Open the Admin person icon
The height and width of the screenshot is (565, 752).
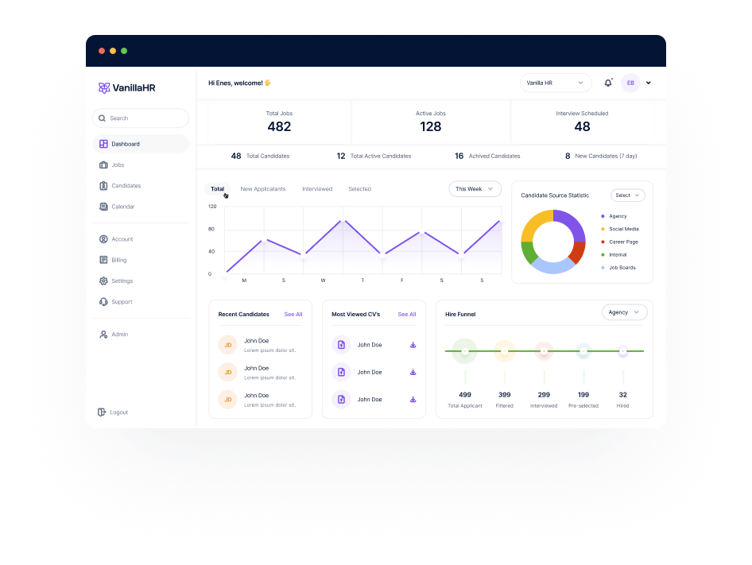click(x=103, y=335)
